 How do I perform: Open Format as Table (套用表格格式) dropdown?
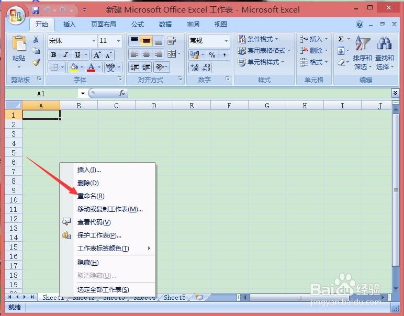click(264, 51)
